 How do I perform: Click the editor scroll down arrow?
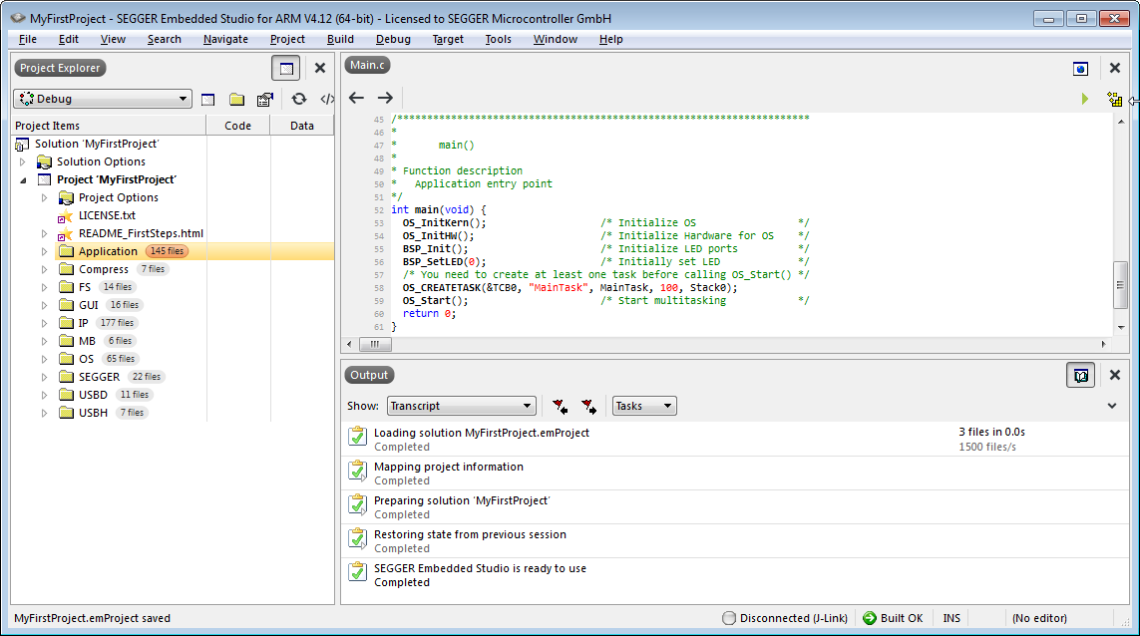1120,327
